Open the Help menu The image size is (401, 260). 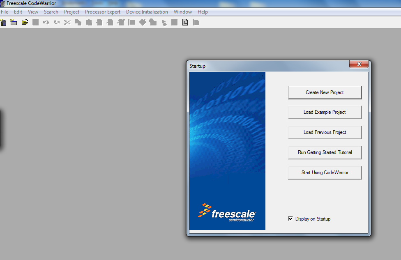[x=203, y=12]
